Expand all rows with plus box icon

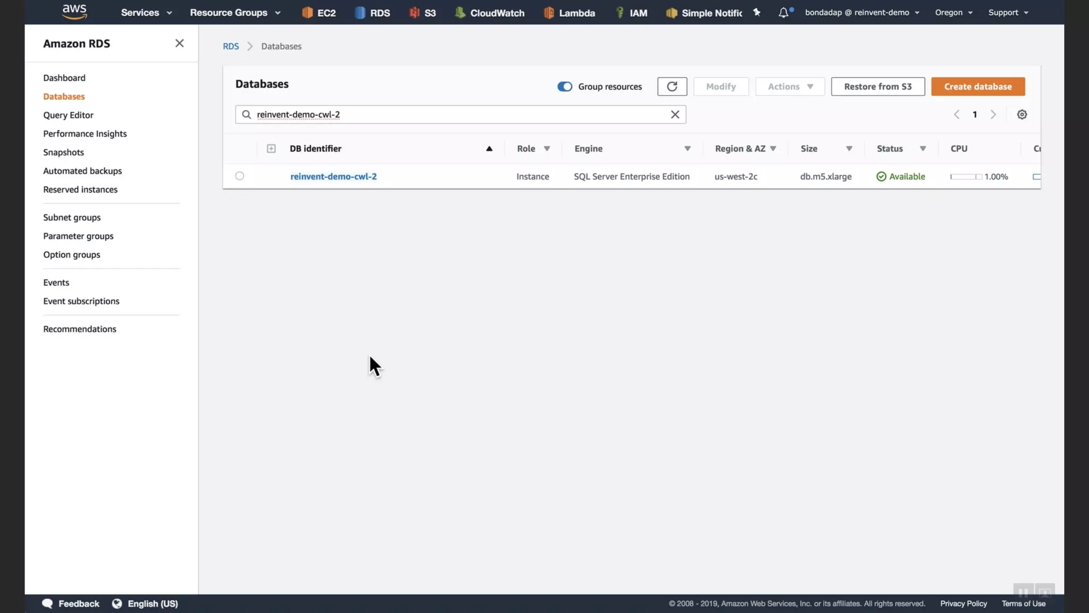pos(271,148)
